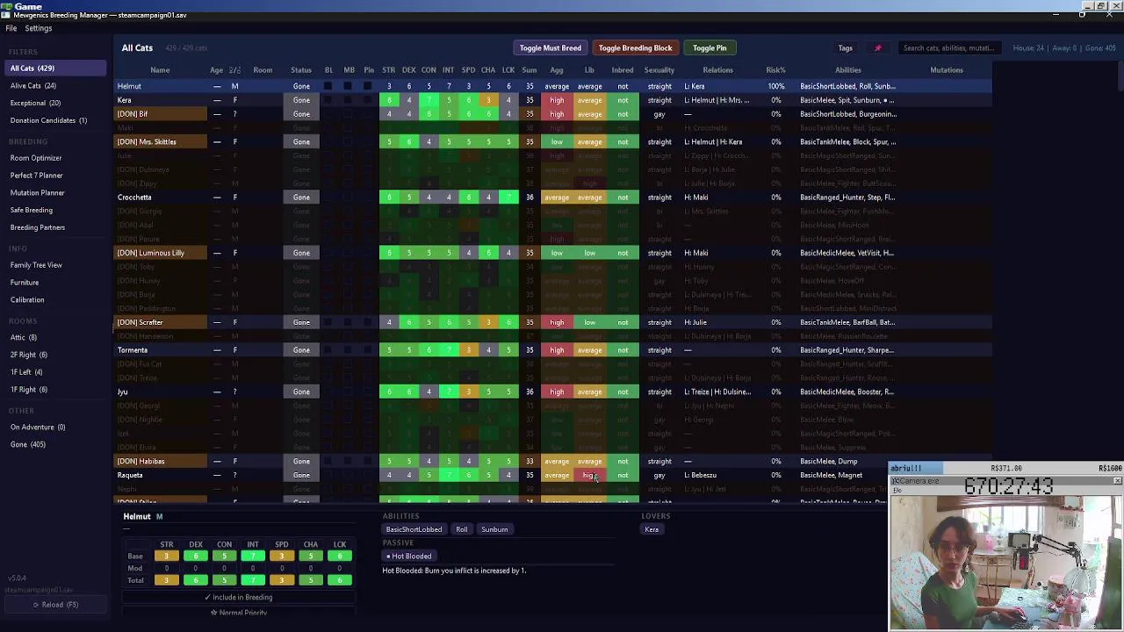Select Alive Cats (24) filter

coord(55,86)
